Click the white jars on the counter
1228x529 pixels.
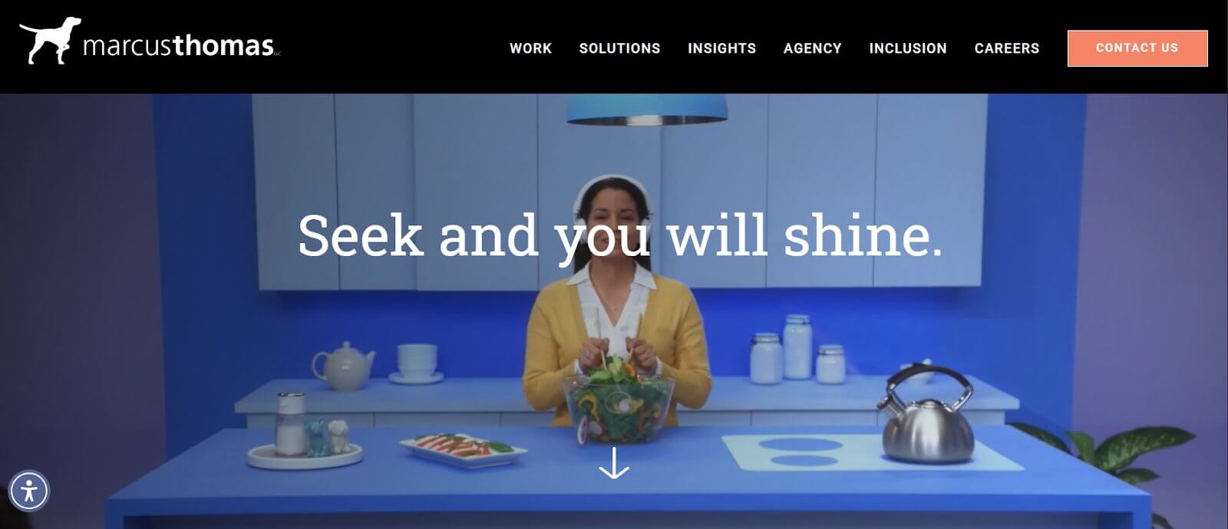coord(797,350)
